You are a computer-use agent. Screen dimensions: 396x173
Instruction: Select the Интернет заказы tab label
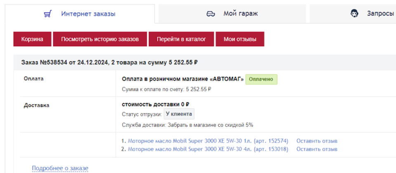(88, 14)
